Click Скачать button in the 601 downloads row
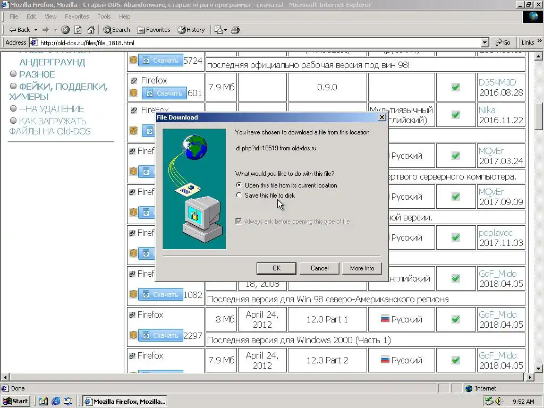Viewport: 544px width, 408px height. (165, 93)
